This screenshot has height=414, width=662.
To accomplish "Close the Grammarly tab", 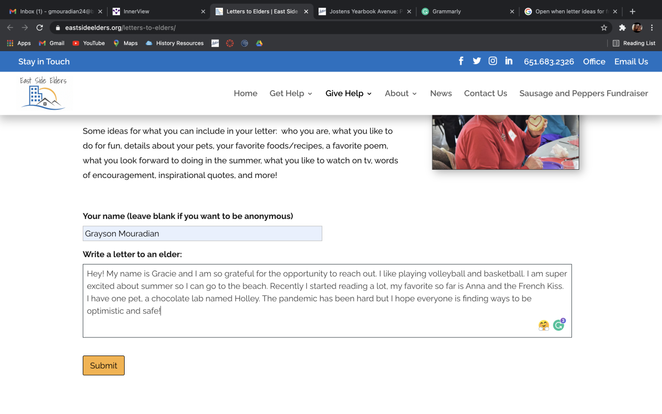I will (512, 11).
